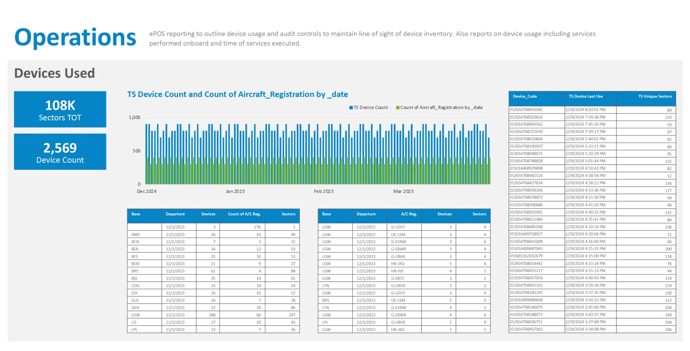Select the 108K Sectors TOT card
This screenshot has height=351, width=690.
[60, 109]
